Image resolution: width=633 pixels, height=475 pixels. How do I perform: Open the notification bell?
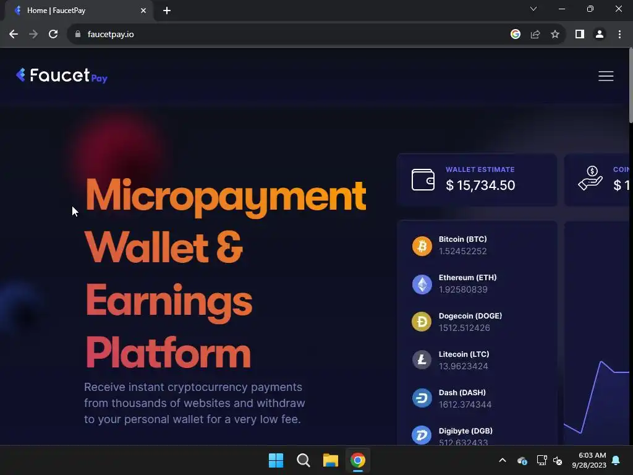click(x=616, y=460)
